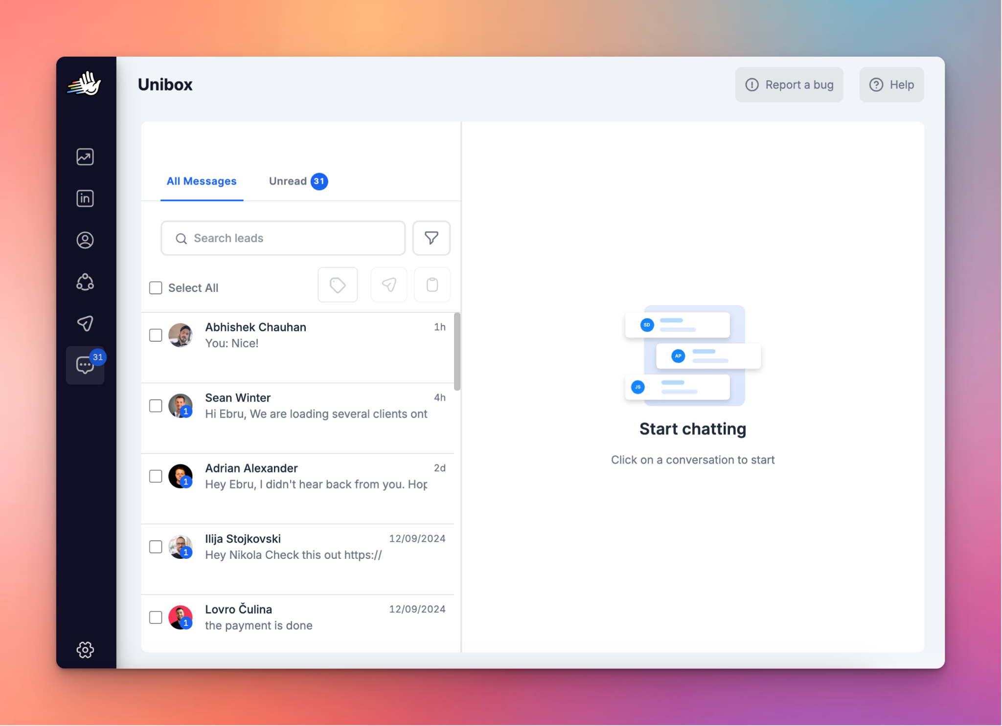Click the Report a bug button
1002x726 pixels.
(789, 85)
